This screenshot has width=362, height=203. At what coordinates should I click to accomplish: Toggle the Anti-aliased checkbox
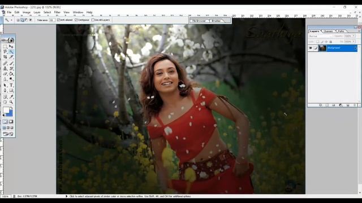coord(58,20)
